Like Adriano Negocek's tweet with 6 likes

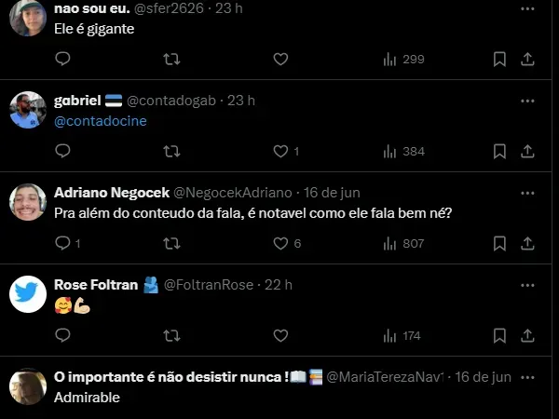pos(280,243)
